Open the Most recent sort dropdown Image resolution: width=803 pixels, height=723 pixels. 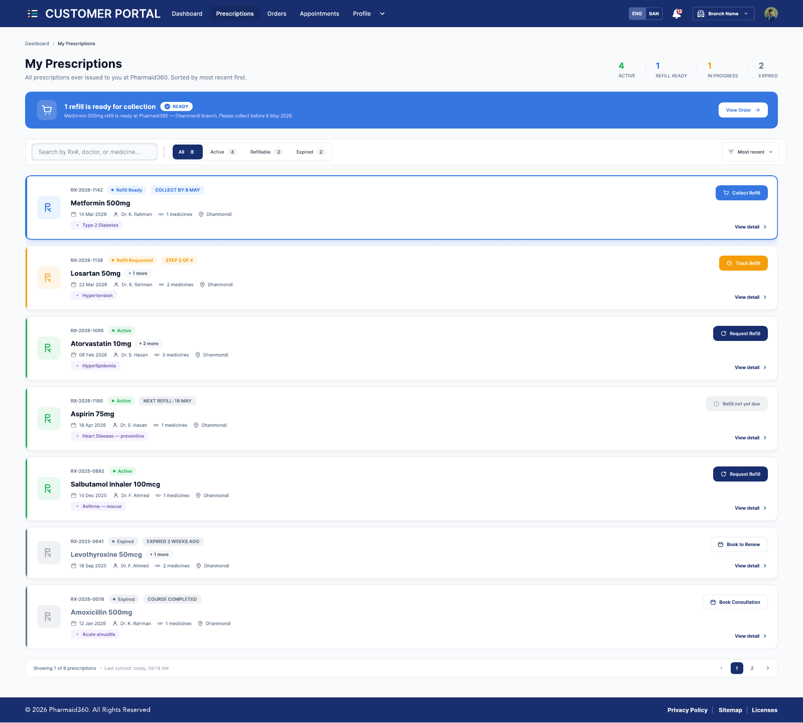pos(750,152)
